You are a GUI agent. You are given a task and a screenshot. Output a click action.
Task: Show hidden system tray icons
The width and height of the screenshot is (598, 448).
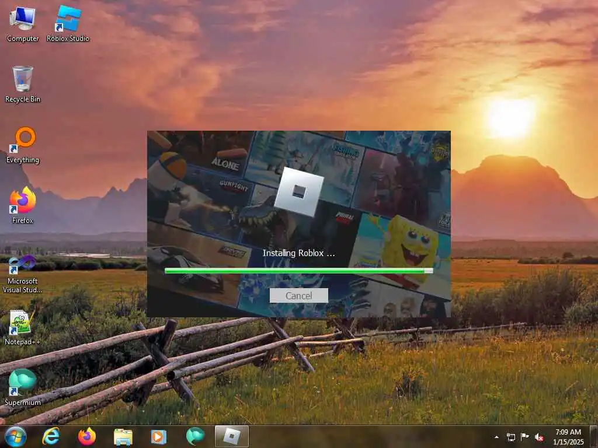(496, 437)
